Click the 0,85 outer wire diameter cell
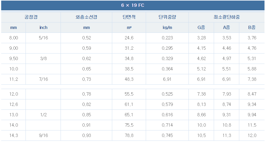Screen dimensions: 266x142 pos(86,115)
